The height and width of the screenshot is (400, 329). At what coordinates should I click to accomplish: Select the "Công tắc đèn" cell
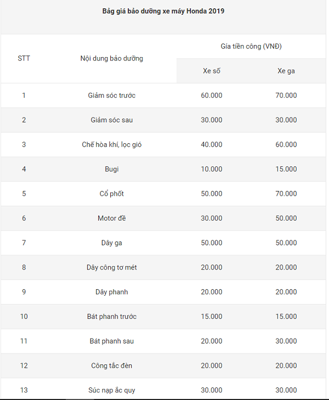point(112,365)
